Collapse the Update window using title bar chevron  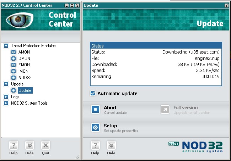(x=226, y=6)
